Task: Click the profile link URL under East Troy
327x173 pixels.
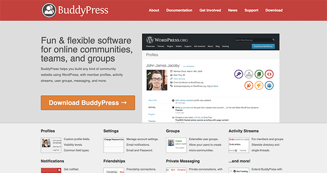Action: tap(179, 79)
